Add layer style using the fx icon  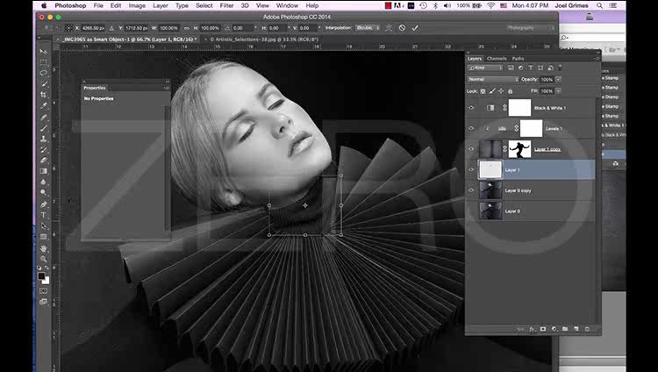(x=532, y=328)
